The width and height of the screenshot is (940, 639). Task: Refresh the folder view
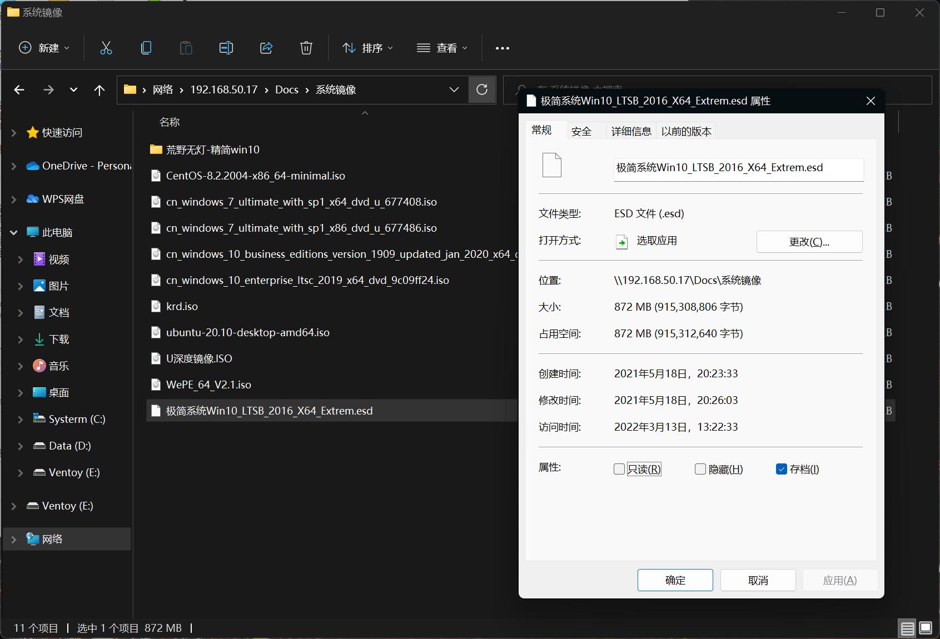[481, 89]
